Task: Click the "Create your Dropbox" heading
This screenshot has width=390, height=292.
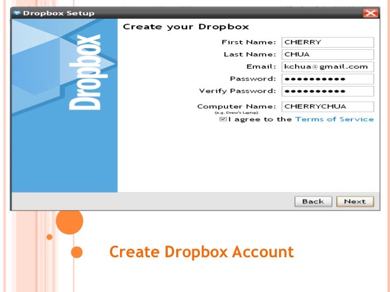Action: (186, 27)
